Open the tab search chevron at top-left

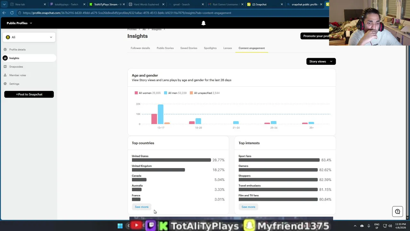[x=4, y=4]
